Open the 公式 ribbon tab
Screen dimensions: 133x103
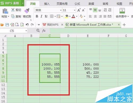pyautogui.click(x=77, y=4)
